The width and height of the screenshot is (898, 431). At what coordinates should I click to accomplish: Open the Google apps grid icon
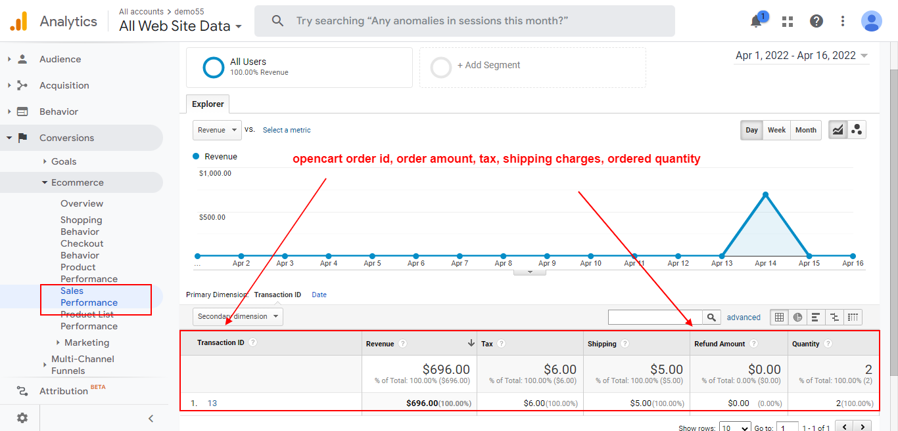pyautogui.click(x=787, y=21)
